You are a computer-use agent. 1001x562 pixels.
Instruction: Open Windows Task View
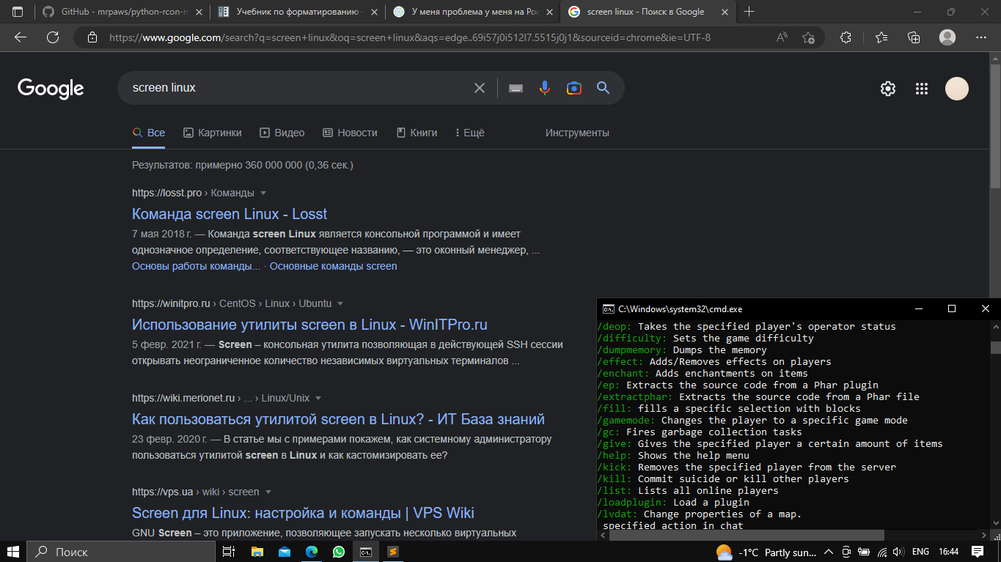[229, 552]
